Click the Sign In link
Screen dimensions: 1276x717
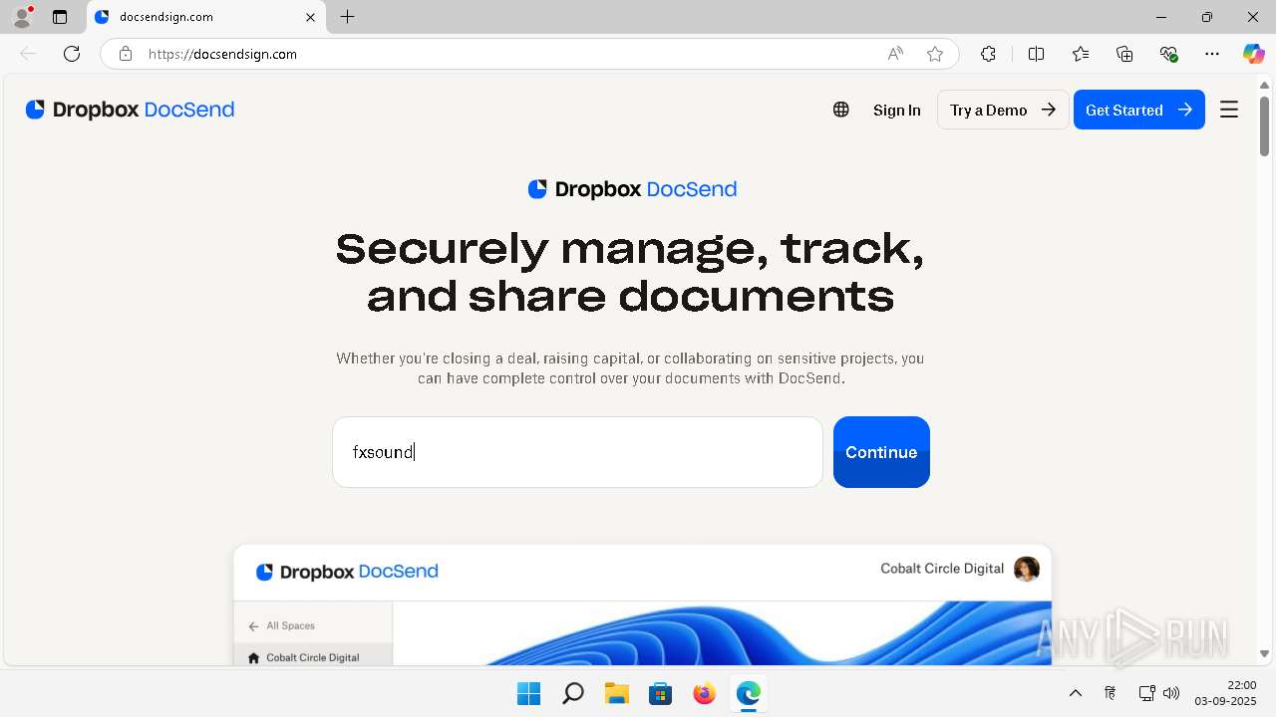[897, 111]
